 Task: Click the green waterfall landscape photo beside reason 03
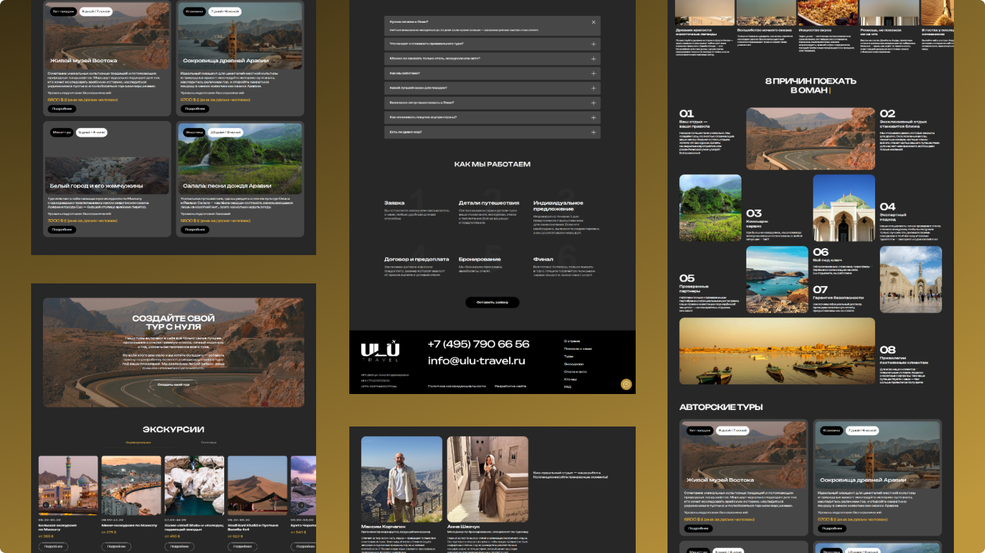(x=710, y=207)
